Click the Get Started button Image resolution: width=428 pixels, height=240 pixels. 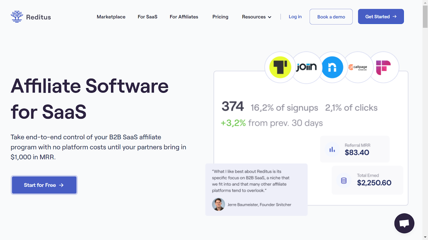(x=381, y=17)
